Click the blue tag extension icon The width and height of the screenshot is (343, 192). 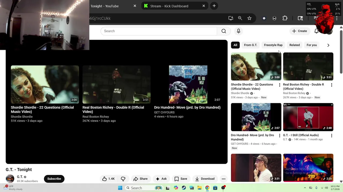(x=264, y=18)
